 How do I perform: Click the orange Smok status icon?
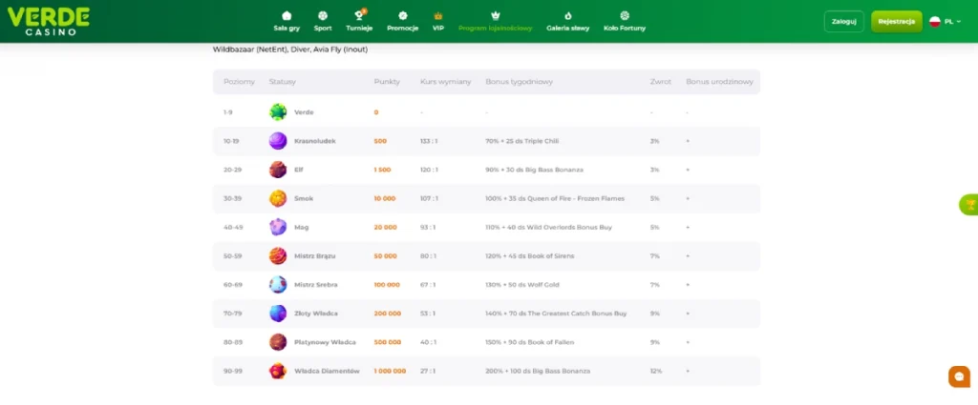pos(278,198)
